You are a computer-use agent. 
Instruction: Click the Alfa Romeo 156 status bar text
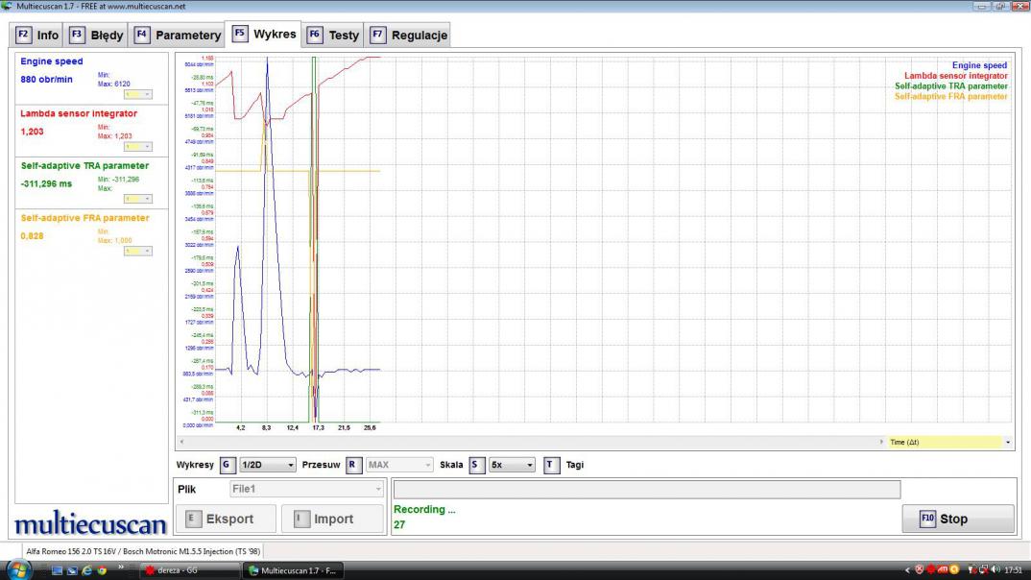(x=143, y=552)
